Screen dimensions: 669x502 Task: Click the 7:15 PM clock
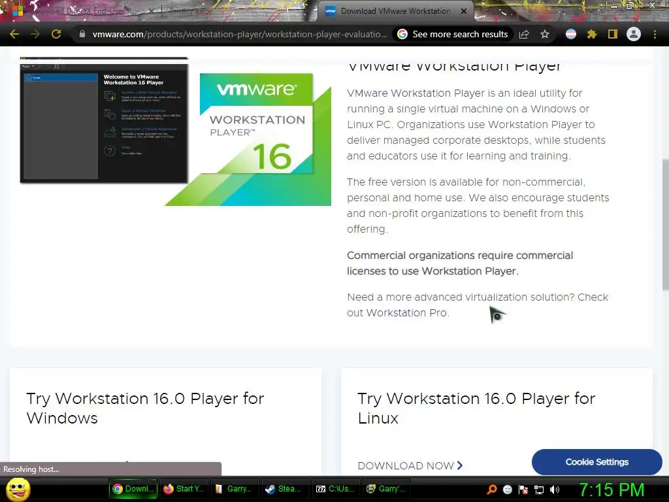point(612,490)
